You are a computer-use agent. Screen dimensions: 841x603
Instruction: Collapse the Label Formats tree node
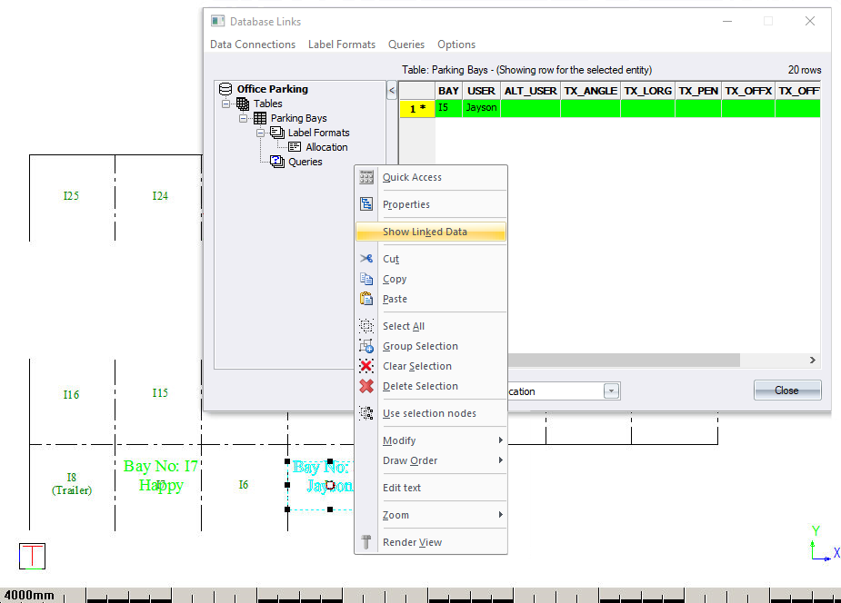(261, 133)
